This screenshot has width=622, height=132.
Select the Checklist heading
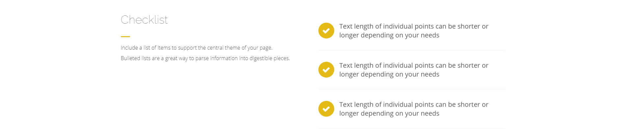pos(144,20)
